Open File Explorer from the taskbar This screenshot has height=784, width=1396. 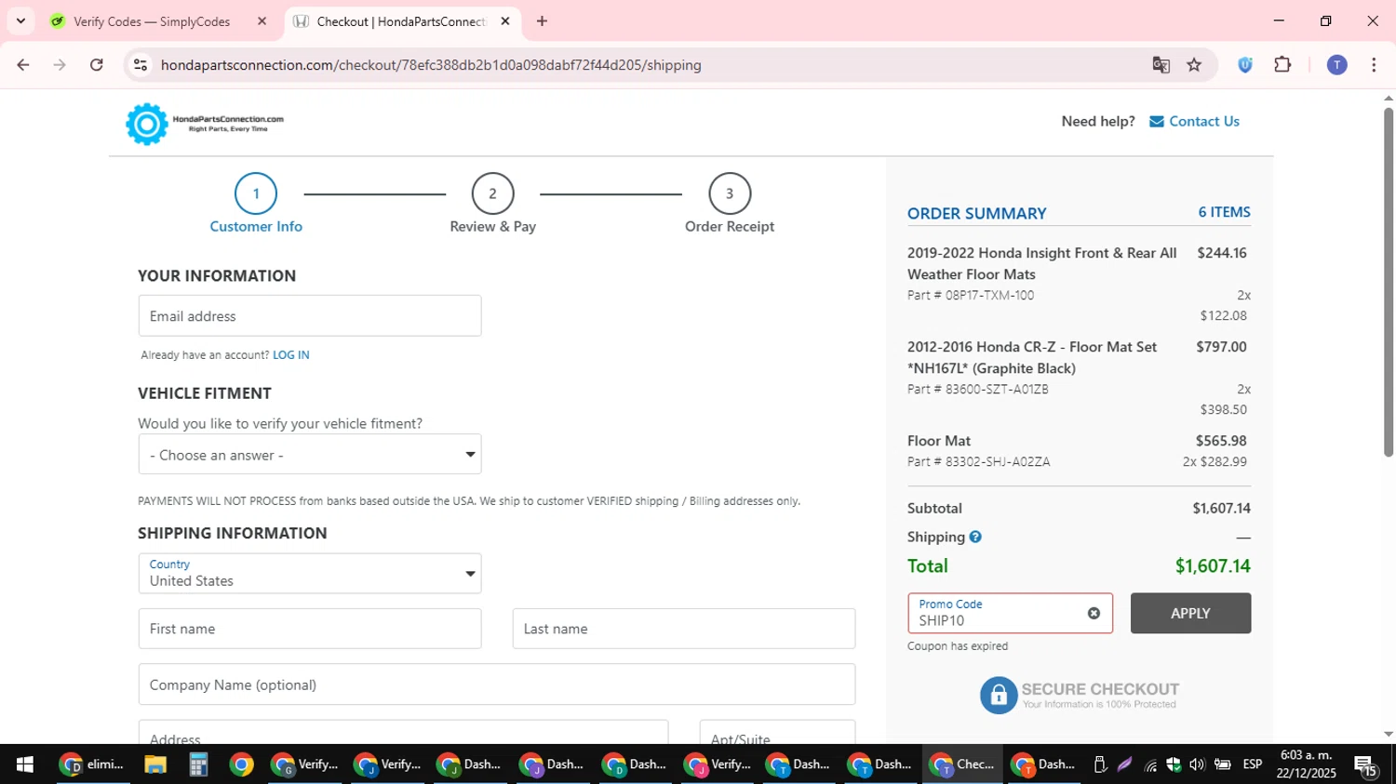coord(155,764)
